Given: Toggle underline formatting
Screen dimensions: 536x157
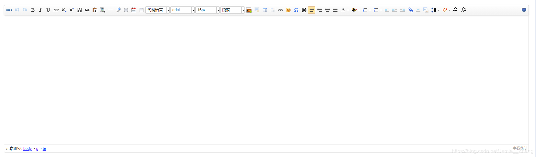Looking at the screenshot, I should (48, 10).
